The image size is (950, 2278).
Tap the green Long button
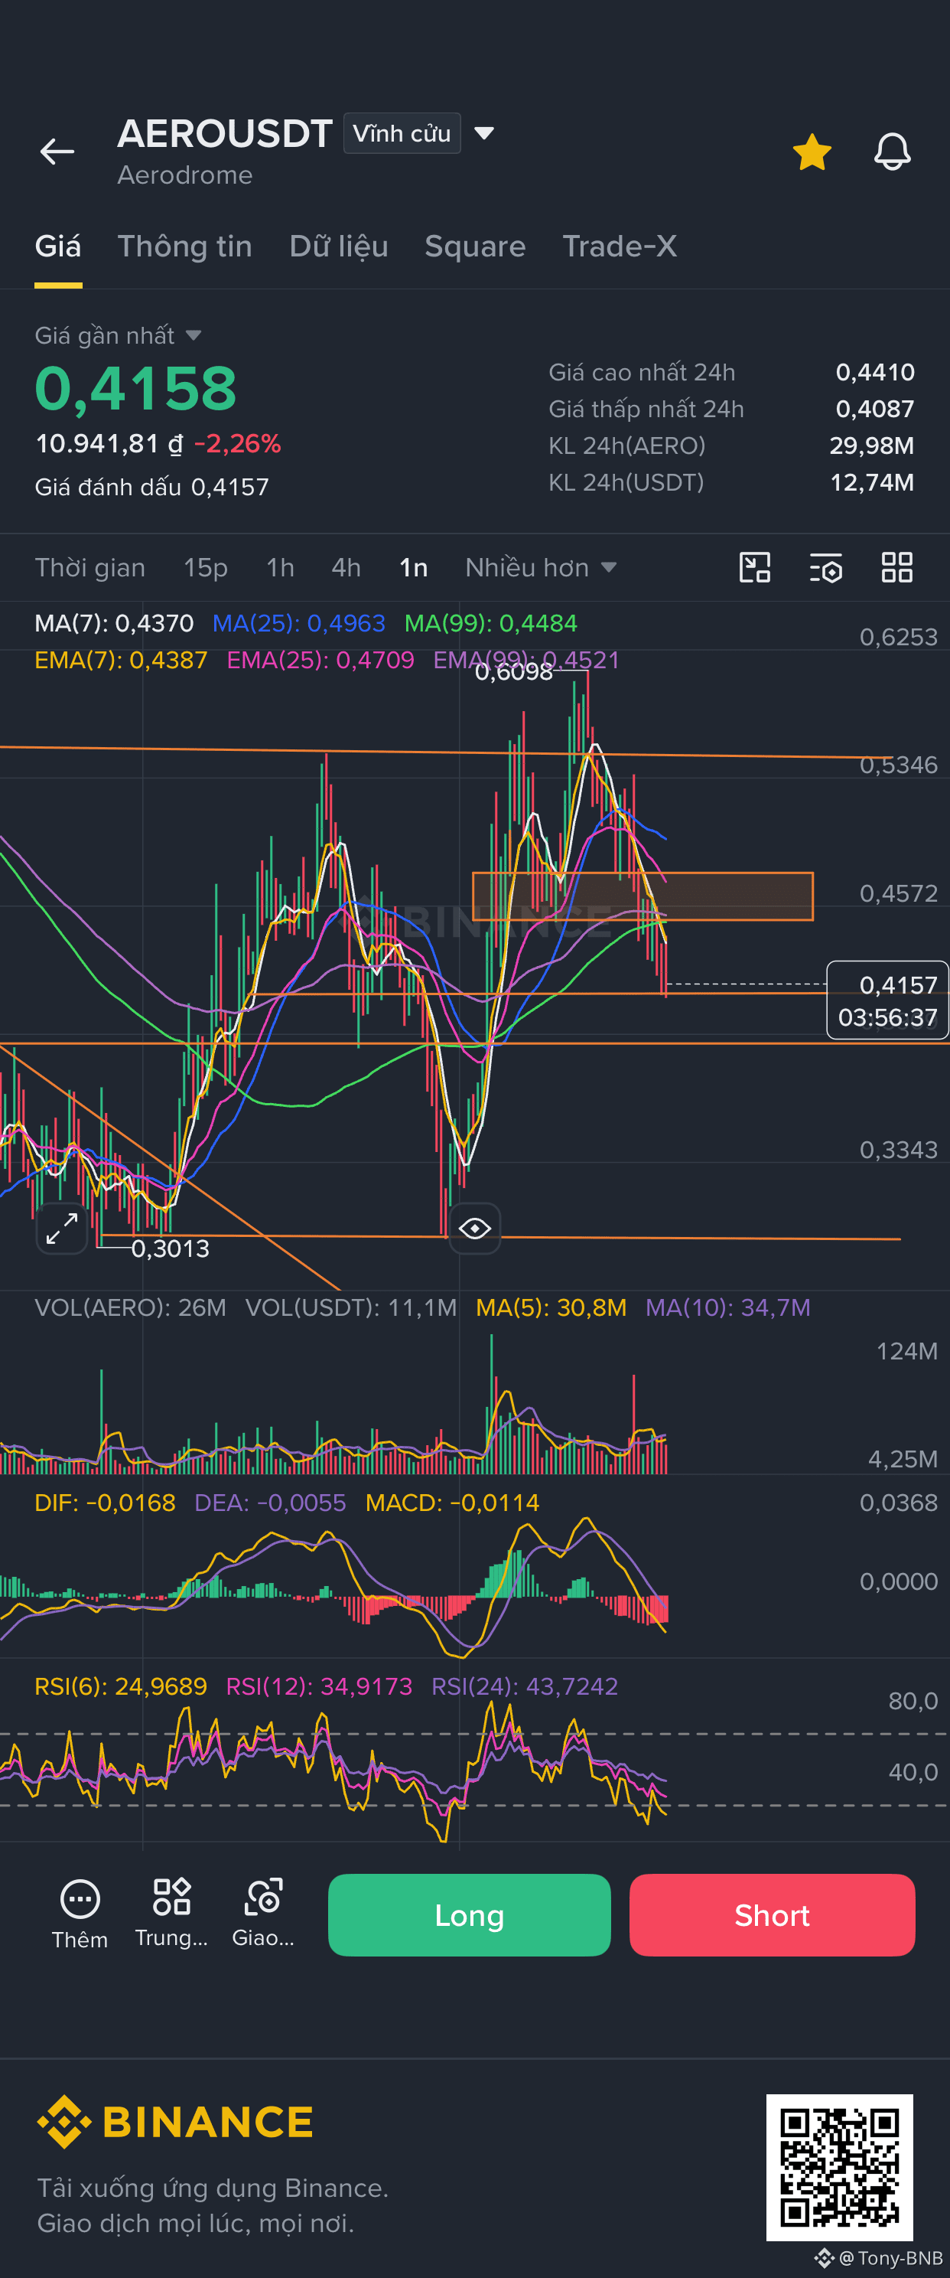coord(469,1914)
